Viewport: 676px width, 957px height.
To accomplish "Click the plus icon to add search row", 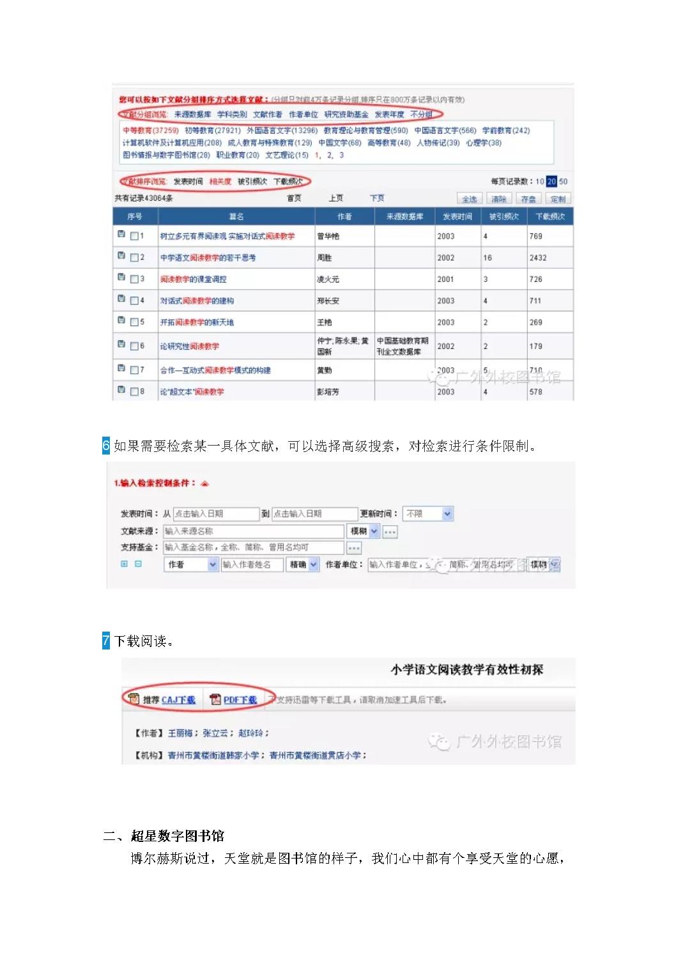I will (x=124, y=564).
